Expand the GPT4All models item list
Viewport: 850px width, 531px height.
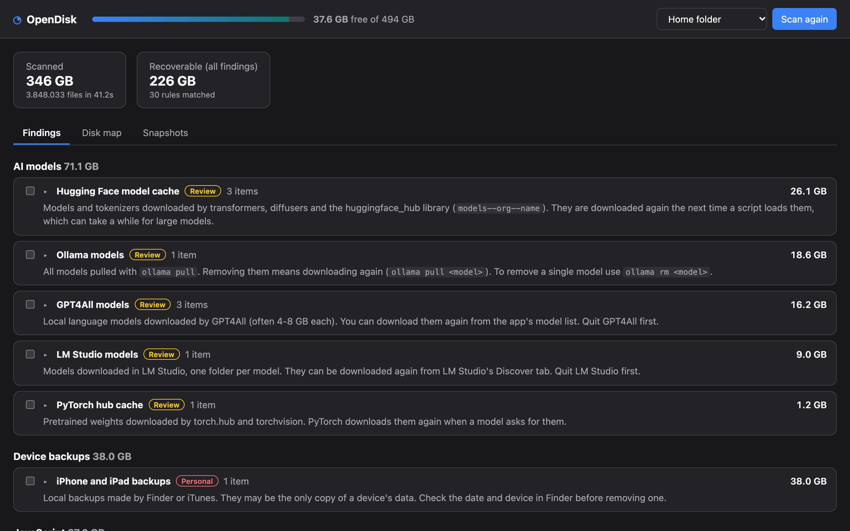(x=45, y=305)
